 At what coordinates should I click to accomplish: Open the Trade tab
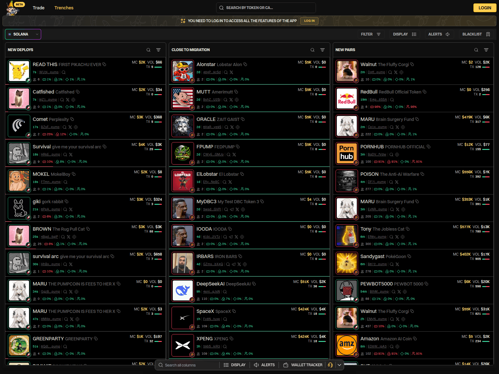39,8
